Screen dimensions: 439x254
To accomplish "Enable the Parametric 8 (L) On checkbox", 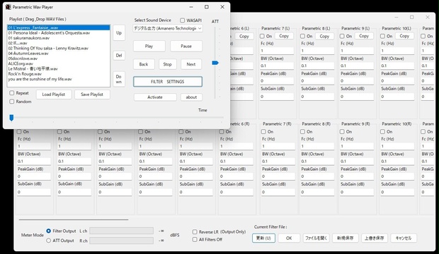I will click(x=302, y=36).
